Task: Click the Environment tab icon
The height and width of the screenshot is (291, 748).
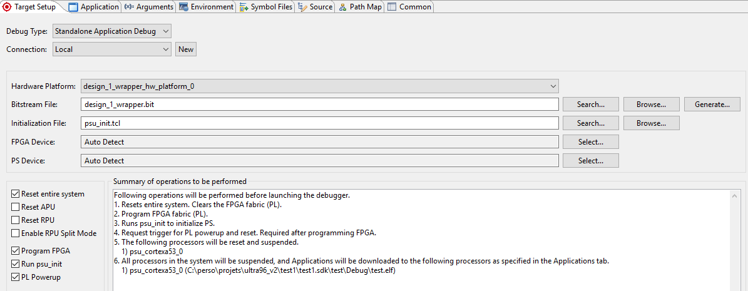Action: [x=183, y=7]
